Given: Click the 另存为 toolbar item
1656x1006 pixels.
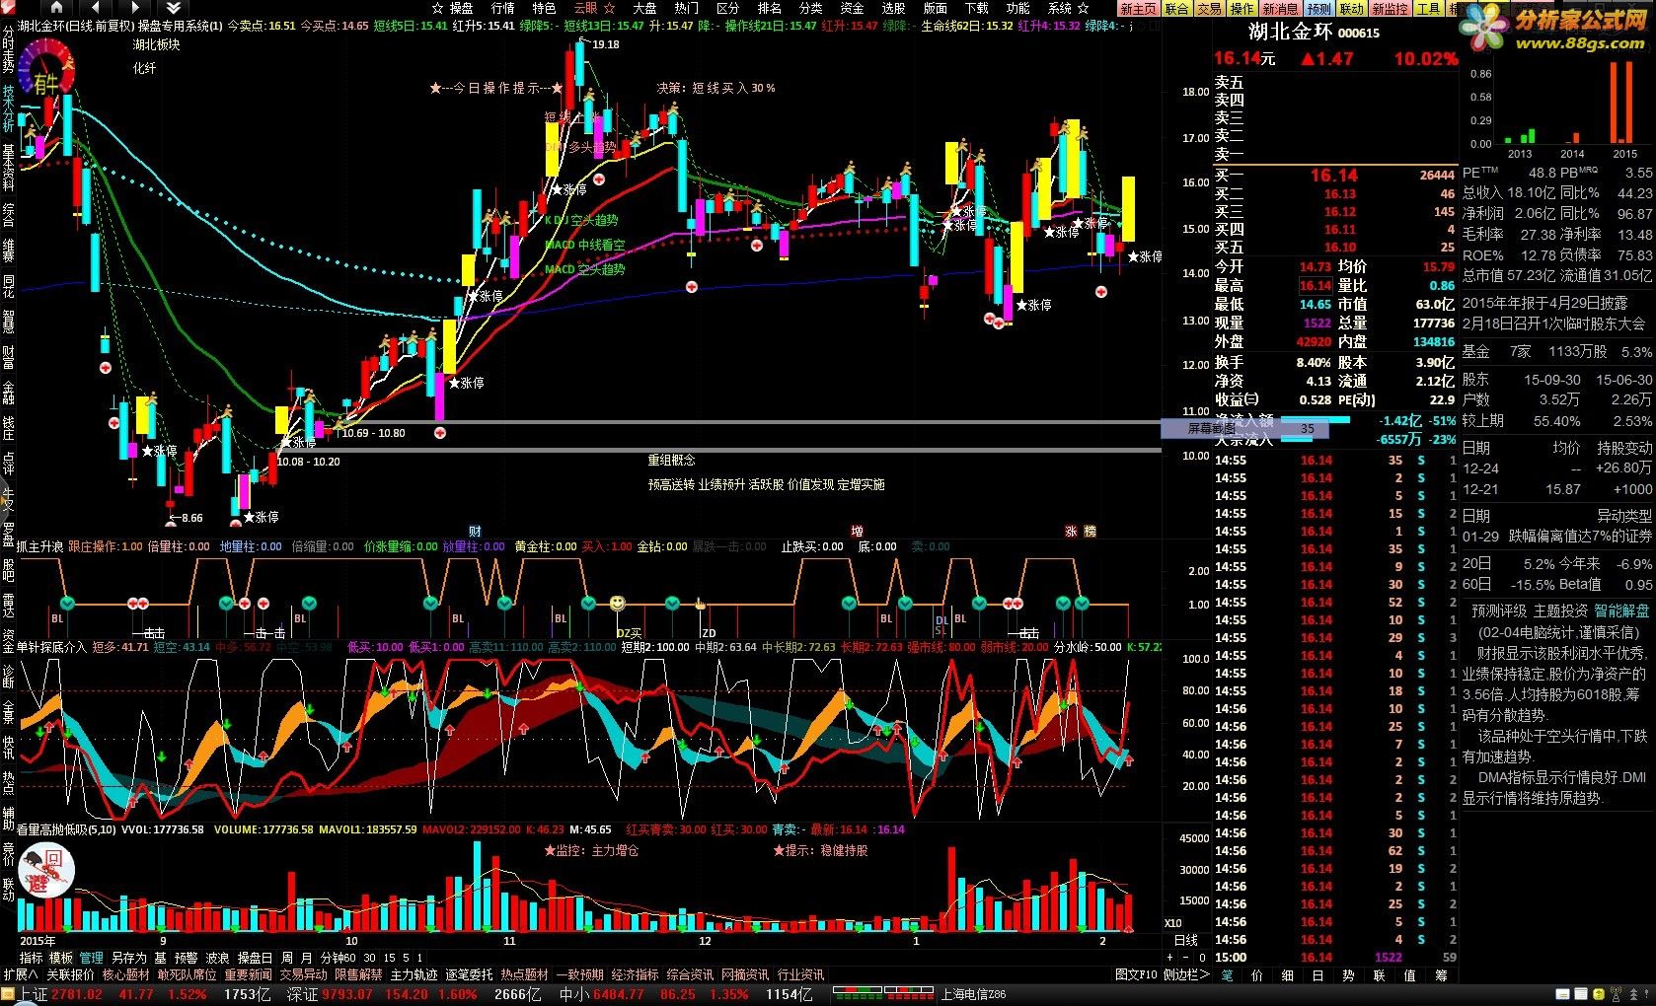Looking at the screenshot, I should 129,958.
